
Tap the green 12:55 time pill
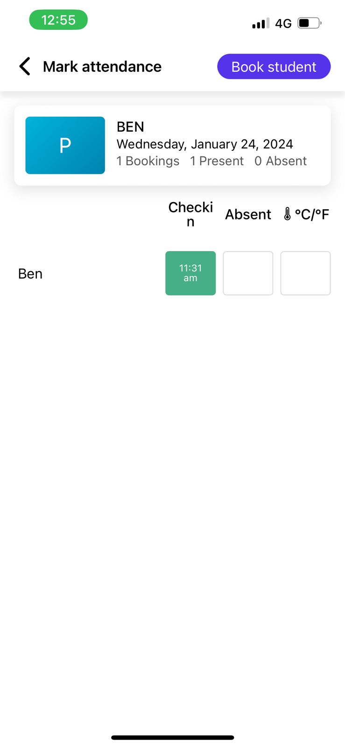pyautogui.click(x=58, y=20)
